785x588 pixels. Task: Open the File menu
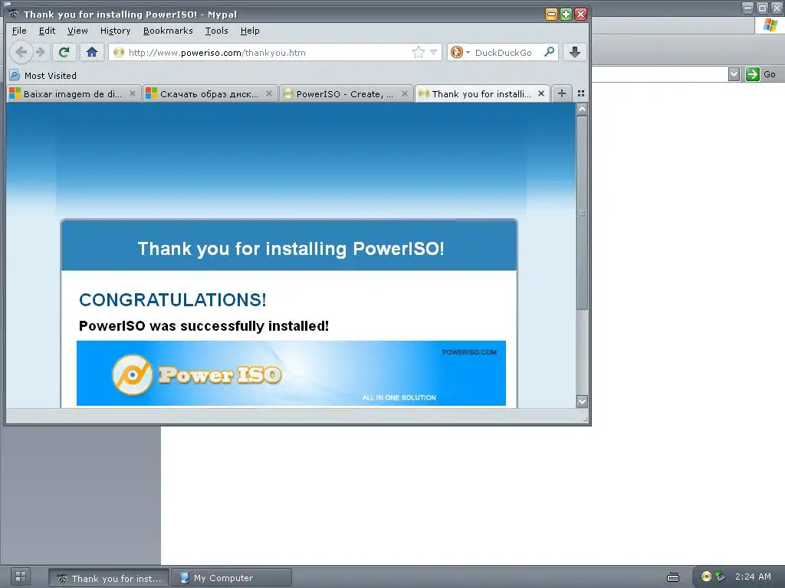(x=19, y=31)
